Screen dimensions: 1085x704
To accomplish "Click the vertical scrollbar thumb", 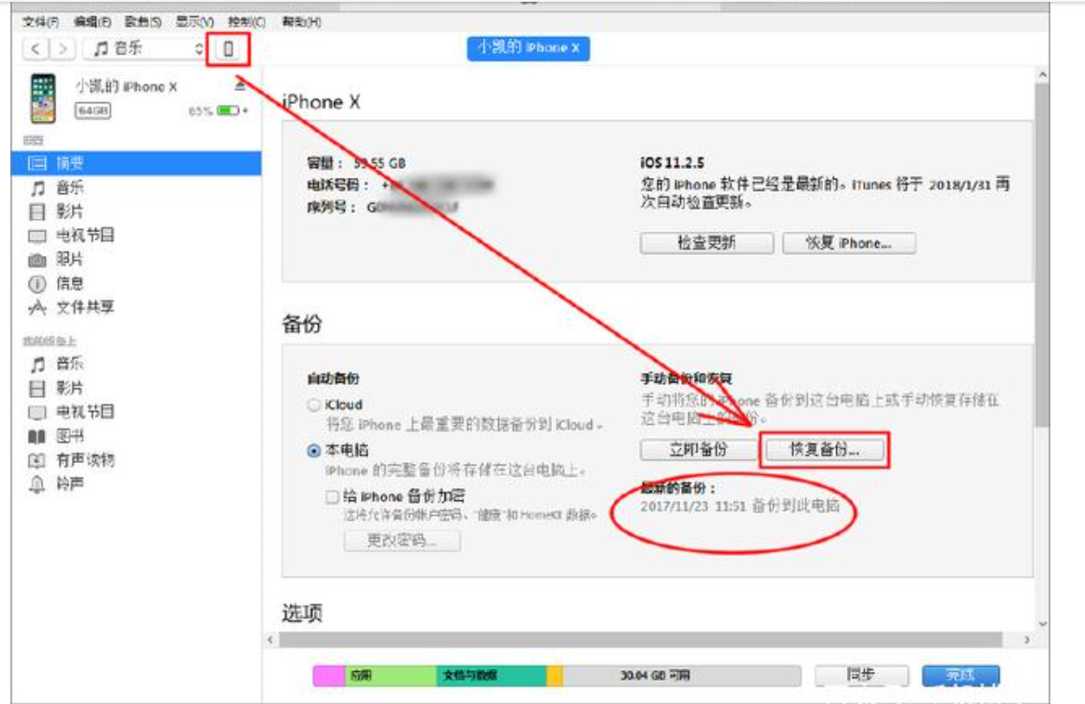I will (1042, 253).
